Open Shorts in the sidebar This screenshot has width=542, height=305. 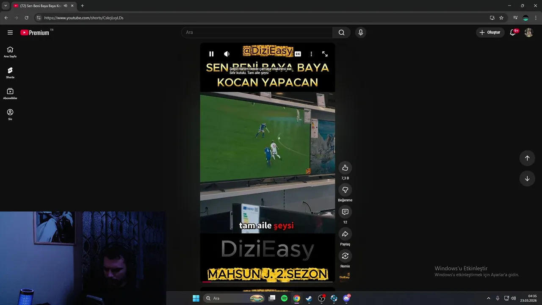[10, 73]
